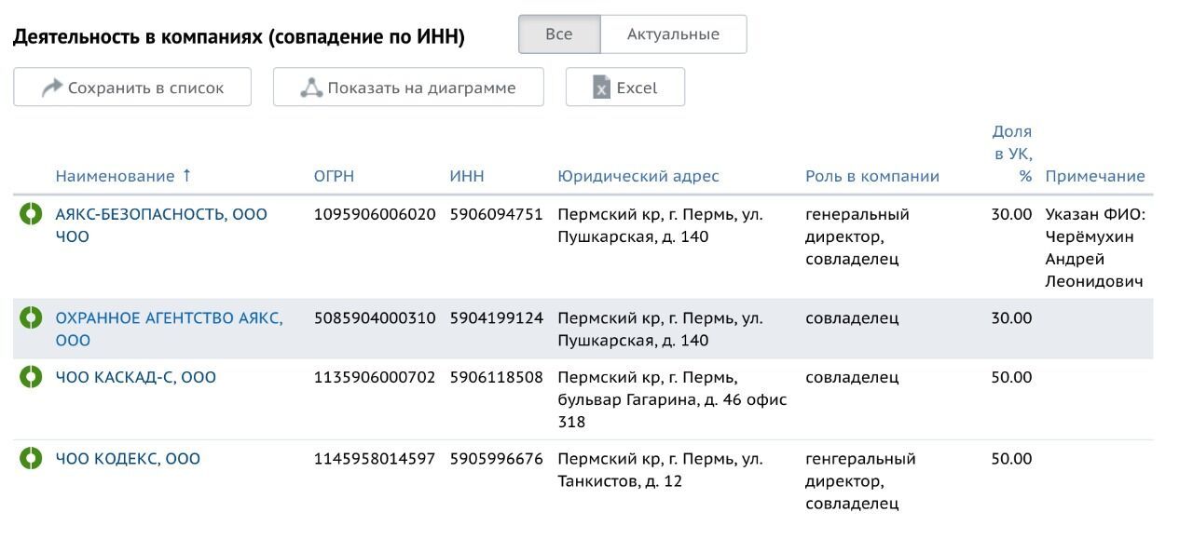
Task: Click the green status icon beside АЯКС-БЕЗОПАСНОСТЬ
Action: [31, 214]
